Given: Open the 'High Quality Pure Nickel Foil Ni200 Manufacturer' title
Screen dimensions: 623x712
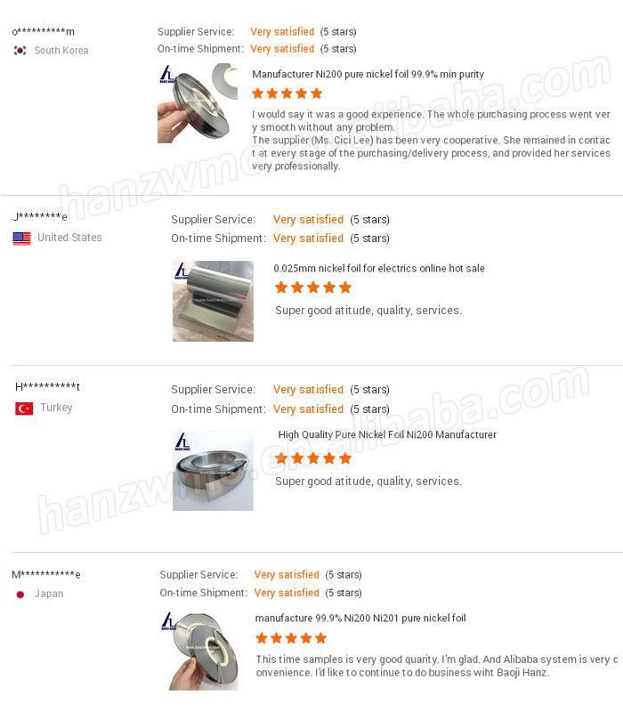Looking at the screenshot, I should click(387, 434).
